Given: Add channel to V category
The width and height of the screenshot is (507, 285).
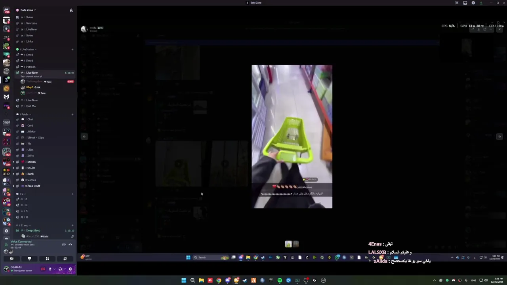Looking at the screenshot, I should click(72, 194).
